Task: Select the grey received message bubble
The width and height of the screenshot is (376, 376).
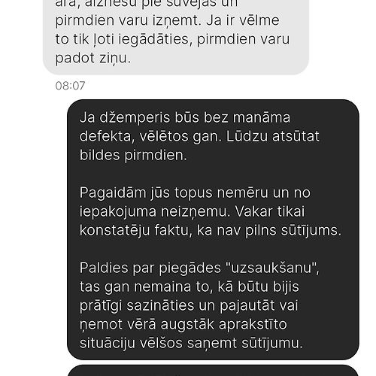Action: coord(176,37)
